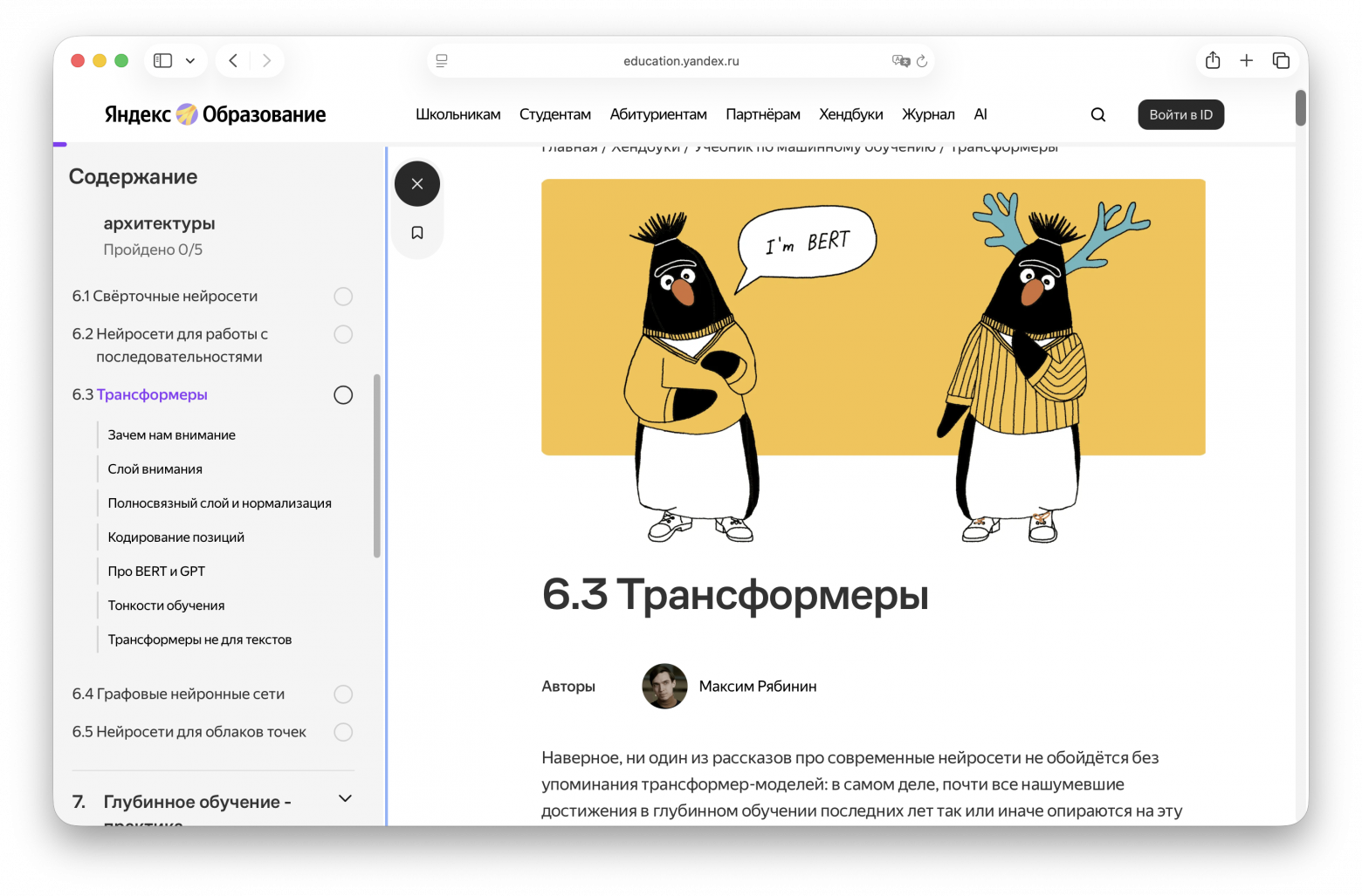This screenshot has height=896, width=1362.
Task: Open the sidebar options dropdown chevron
Action: point(189,60)
